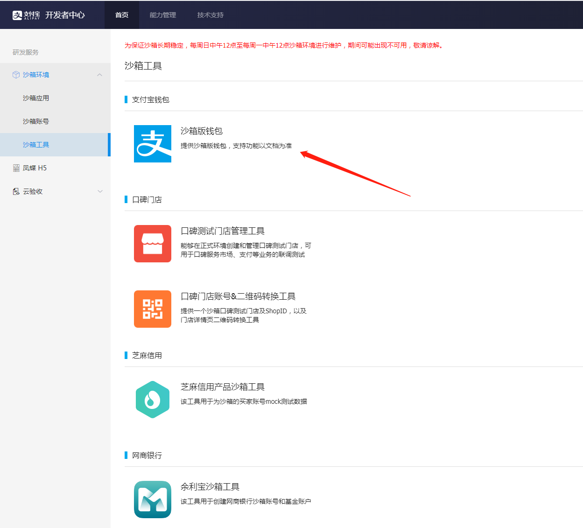The width and height of the screenshot is (583, 528).
Task: Click the orange QR code icon
Action: [153, 309]
